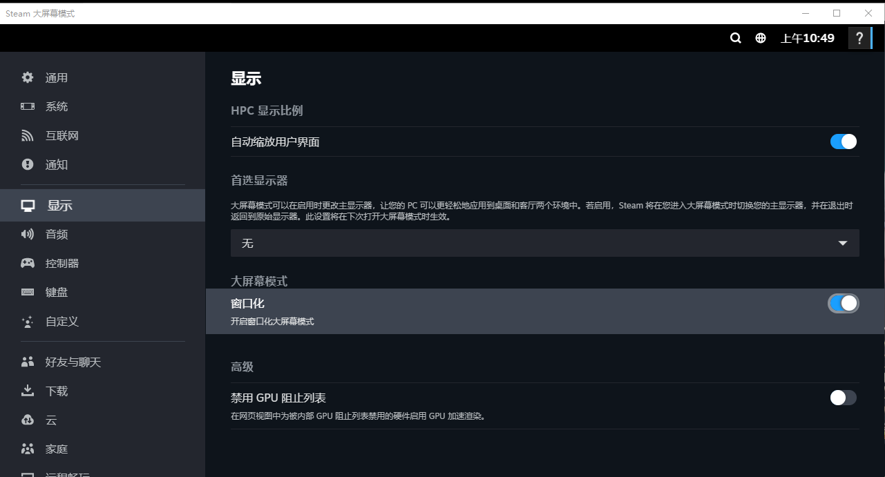The width and height of the screenshot is (885, 477).
Task: Open 下载 settings
Action: click(102, 391)
